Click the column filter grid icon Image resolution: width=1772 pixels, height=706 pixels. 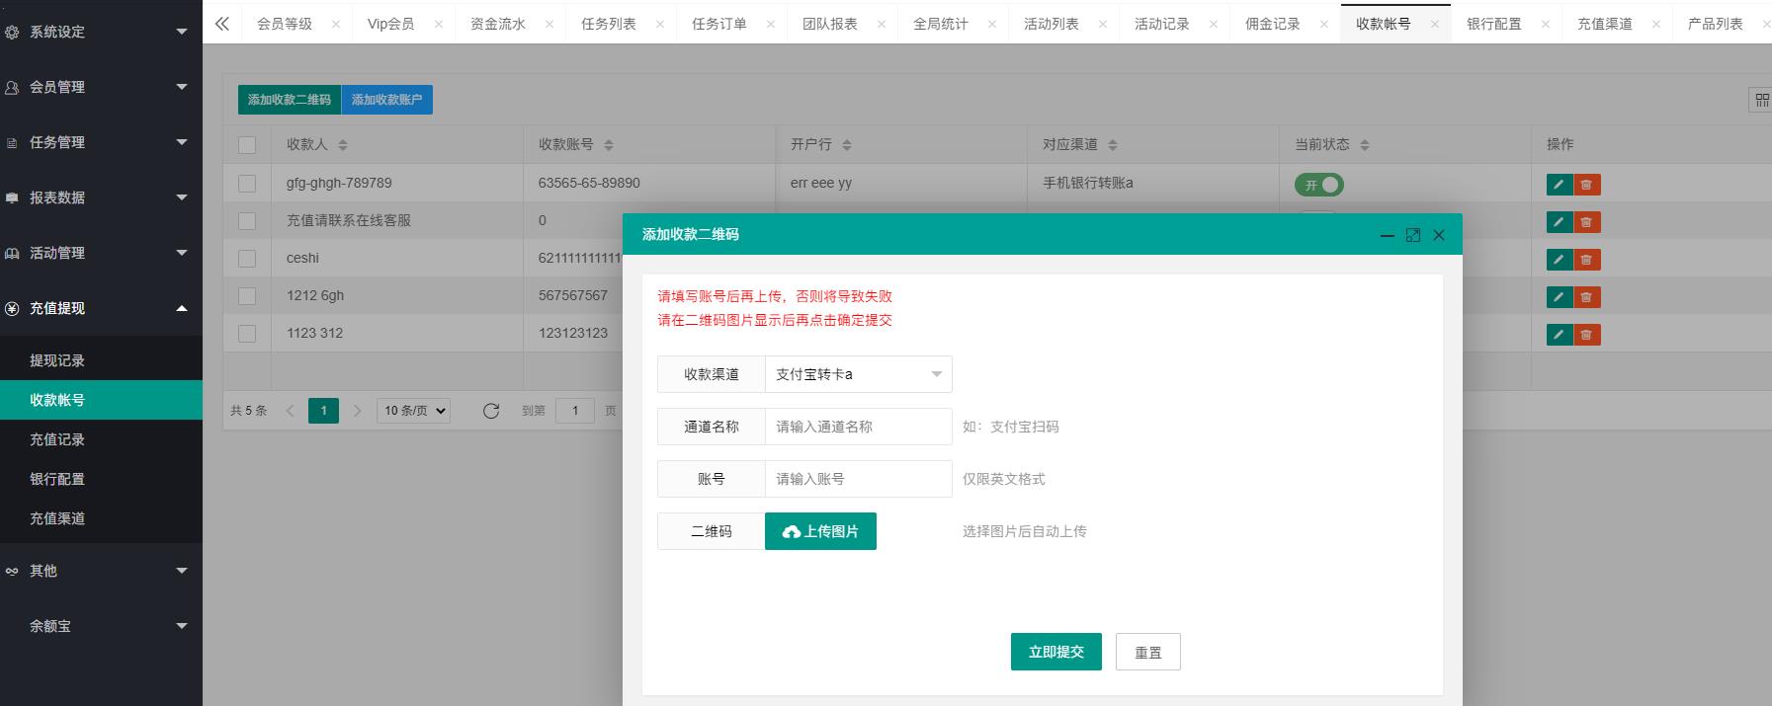(x=1761, y=100)
